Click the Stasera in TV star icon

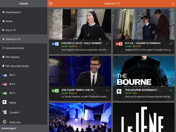pyautogui.click(x=3, y=39)
